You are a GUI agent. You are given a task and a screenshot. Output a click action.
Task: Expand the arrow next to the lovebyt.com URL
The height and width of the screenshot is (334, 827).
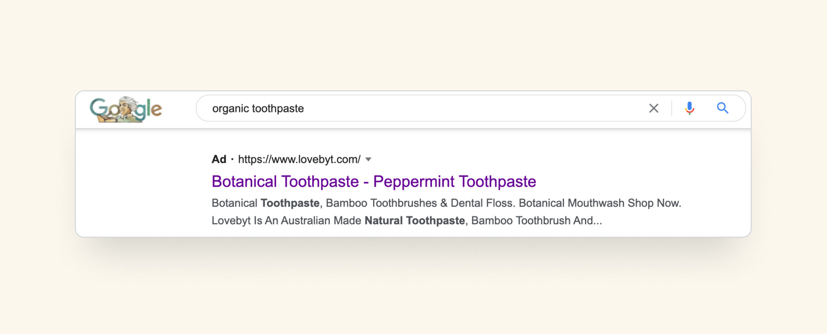[x=368, y=160]
